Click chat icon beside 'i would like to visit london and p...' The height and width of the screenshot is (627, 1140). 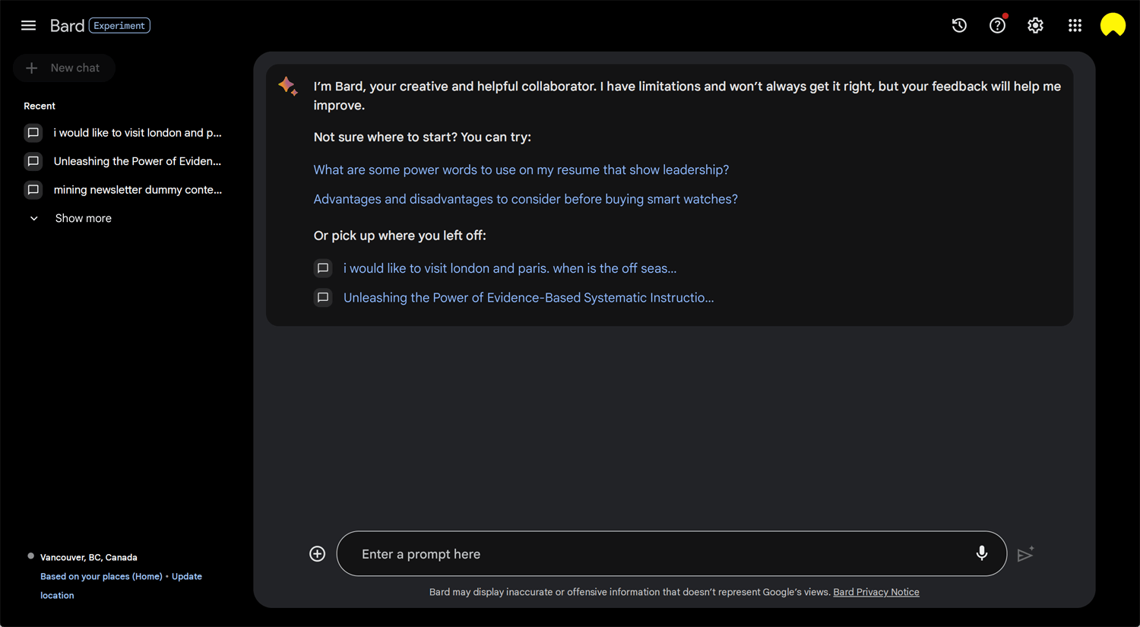(x=33, y=133)
